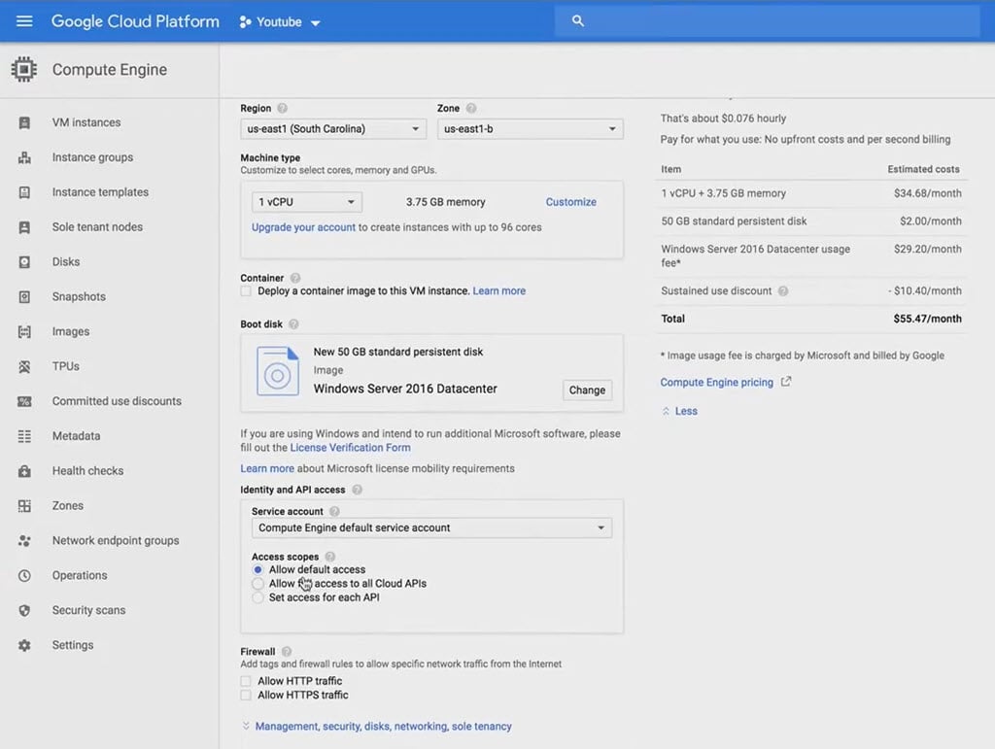Click the Disks sidebar icon
The height and width of the screenshot is (749, 995).
click(x=24, y=262)
